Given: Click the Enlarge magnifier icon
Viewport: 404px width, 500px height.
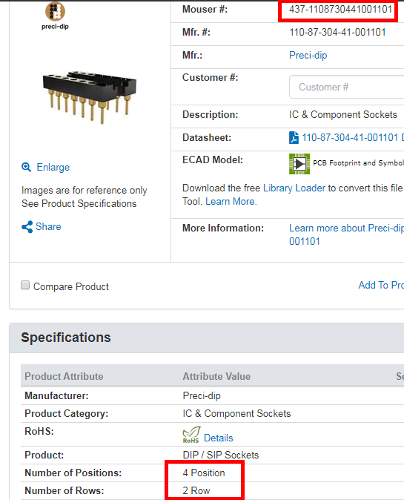Looking at the screenshot, I should [27, 167].
